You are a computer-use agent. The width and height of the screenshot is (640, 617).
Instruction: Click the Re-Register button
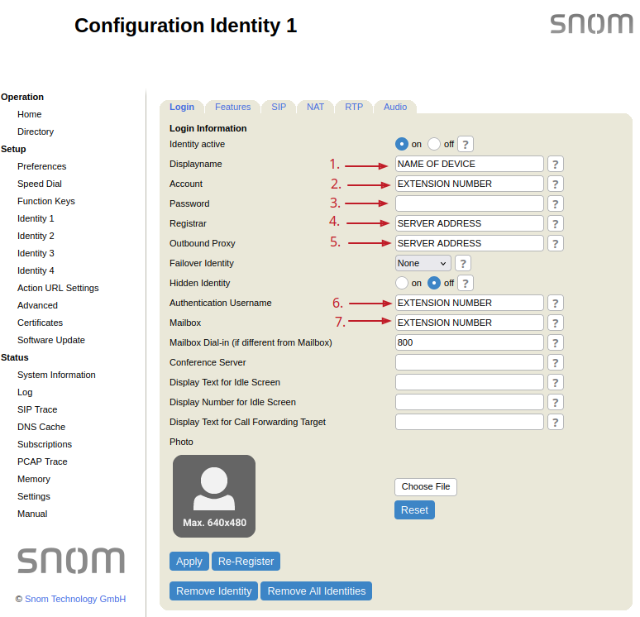tap(246, 561)
